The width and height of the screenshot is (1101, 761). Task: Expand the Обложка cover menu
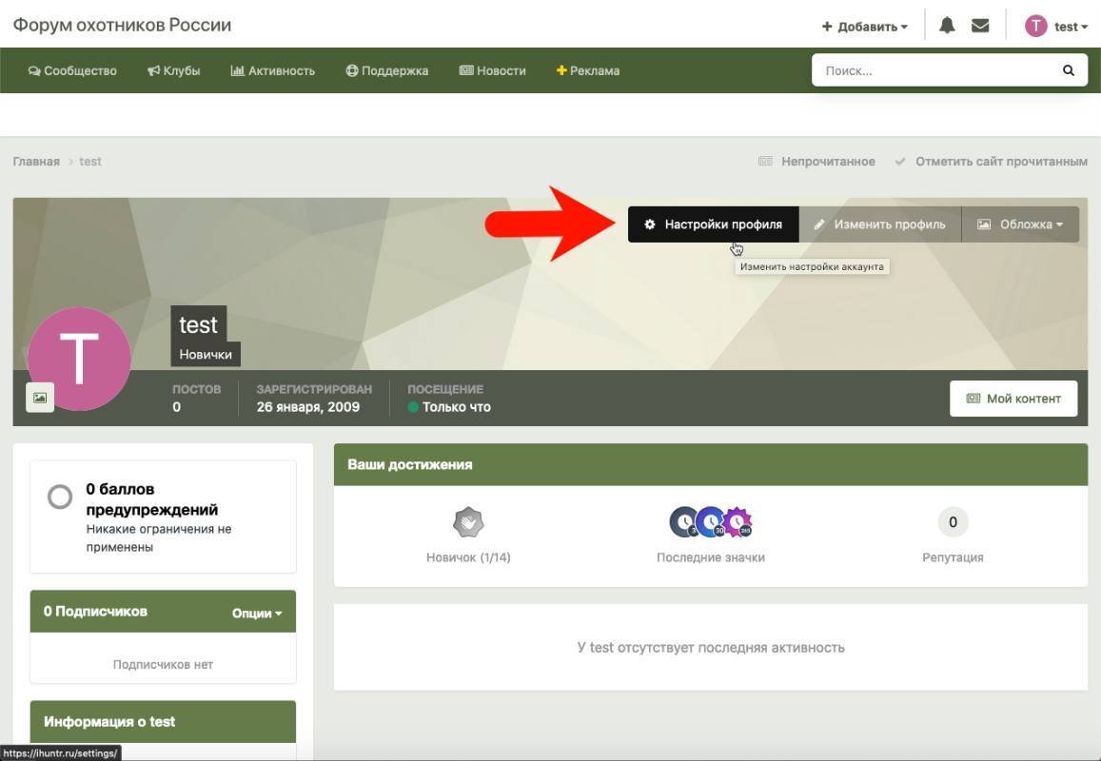1021,224
